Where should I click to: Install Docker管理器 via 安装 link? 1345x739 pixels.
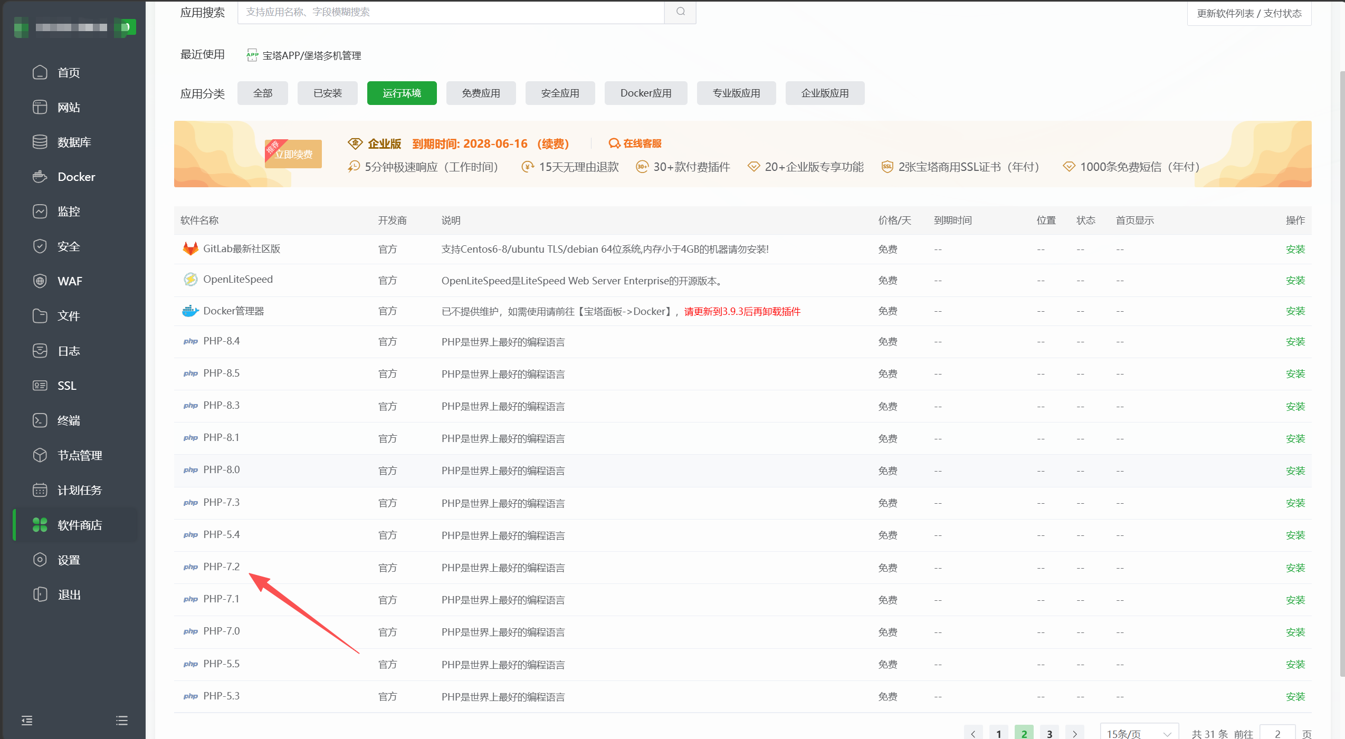click(x=1295, y=311)
